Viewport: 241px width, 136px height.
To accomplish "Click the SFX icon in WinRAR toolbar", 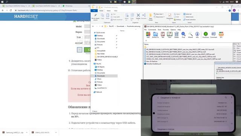I will click(x=221, y=35).
